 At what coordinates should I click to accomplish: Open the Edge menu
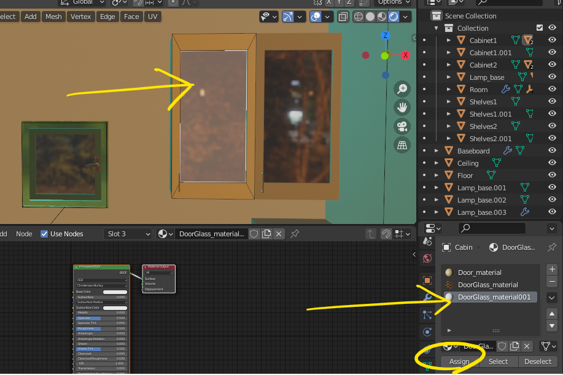click(x=107, y=17)
